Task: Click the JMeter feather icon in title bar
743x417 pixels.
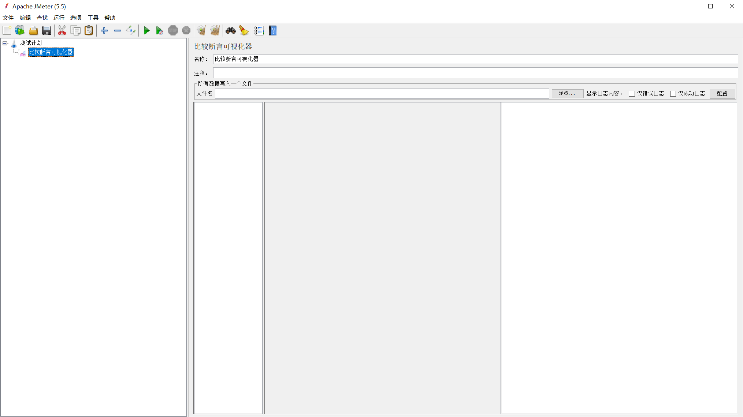Action: [6, 6]
